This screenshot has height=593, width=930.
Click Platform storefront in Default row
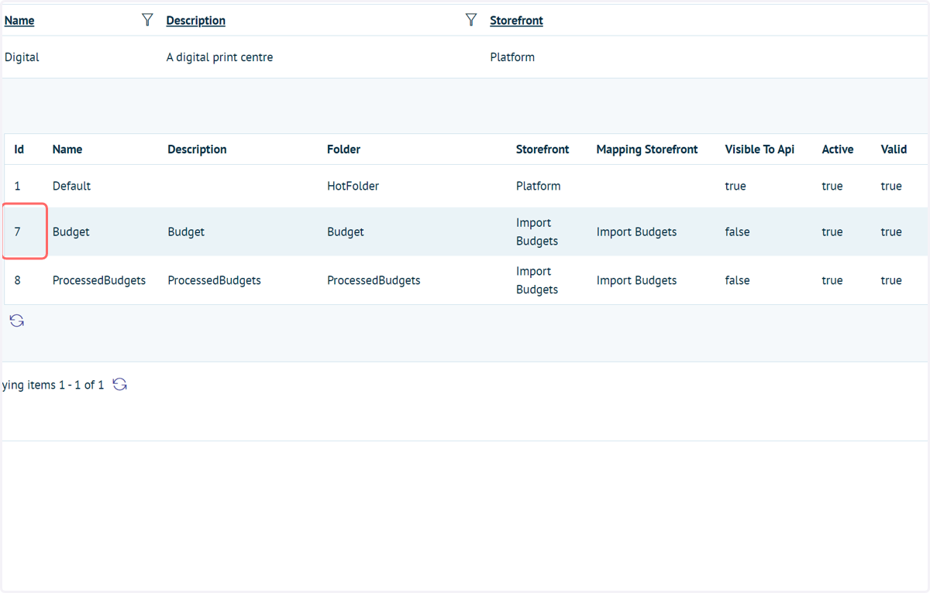pos(538,186)
